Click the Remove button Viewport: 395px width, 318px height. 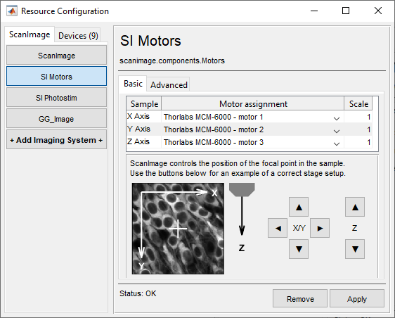(300, 299)
